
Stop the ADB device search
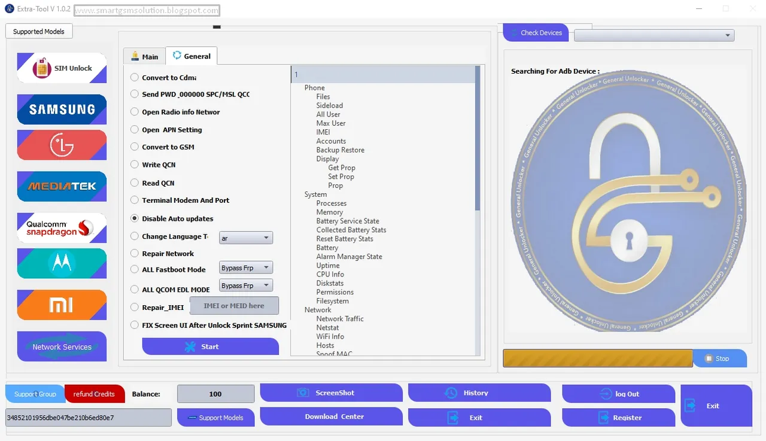tap(720, 358)
